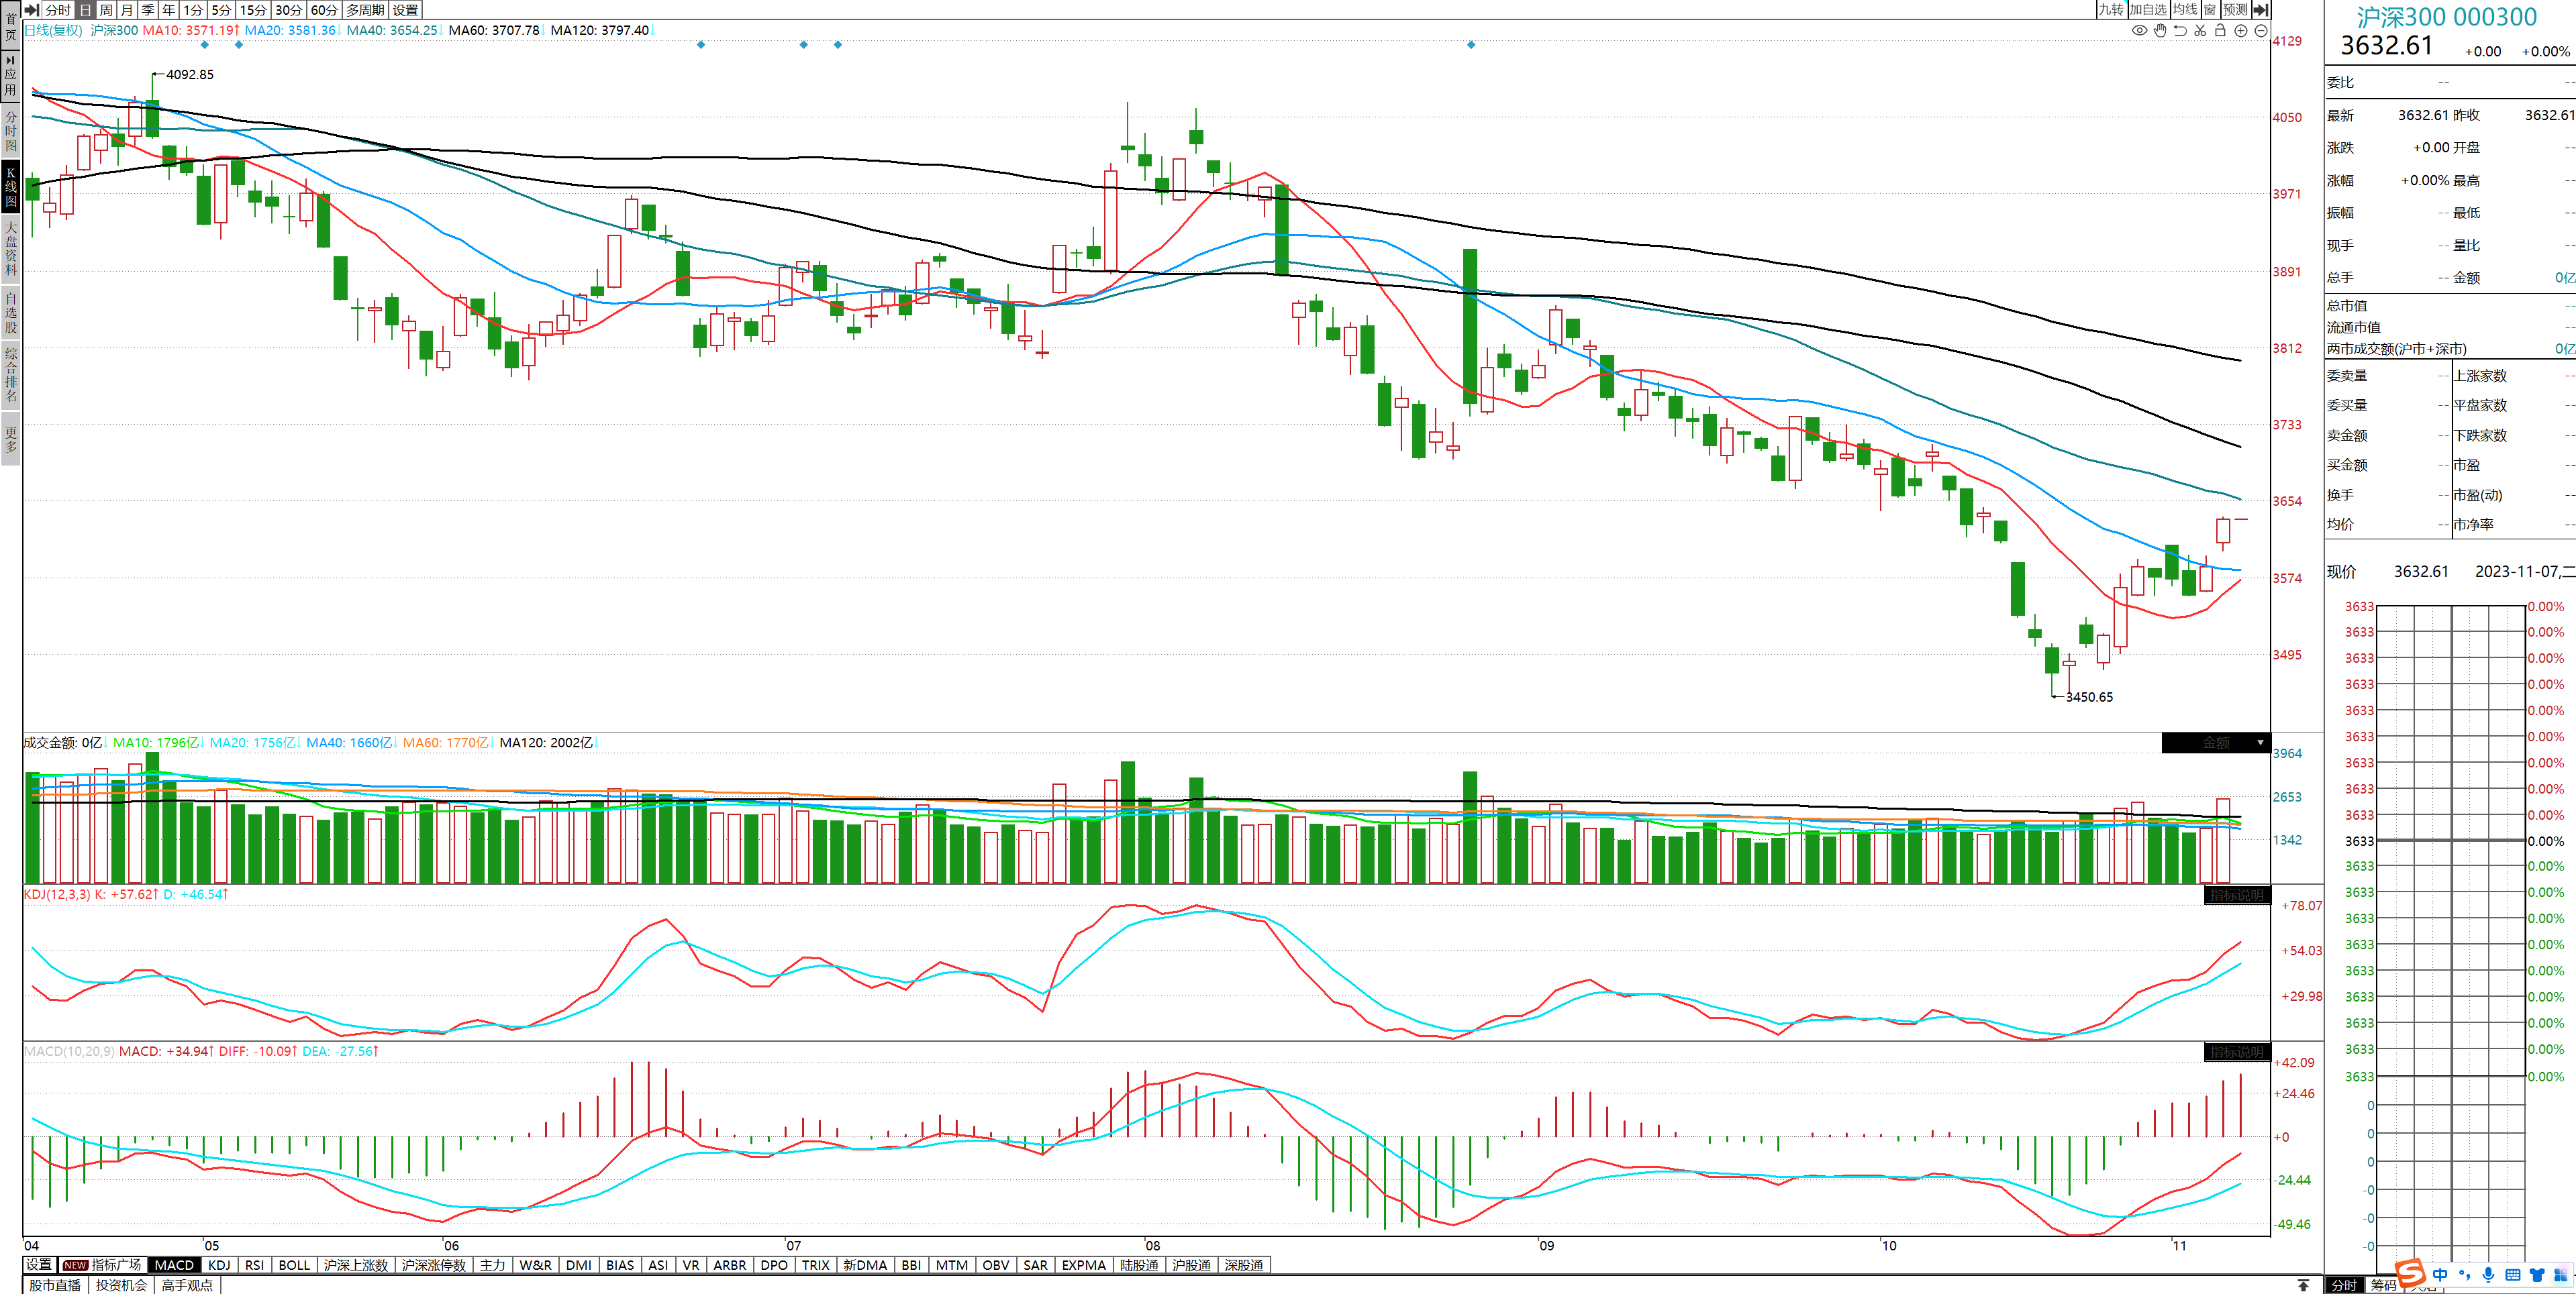Toggle Sogou Chinese/English input mode 中
The width and height of the screenshot is (2576, 1294).
2440,1275
